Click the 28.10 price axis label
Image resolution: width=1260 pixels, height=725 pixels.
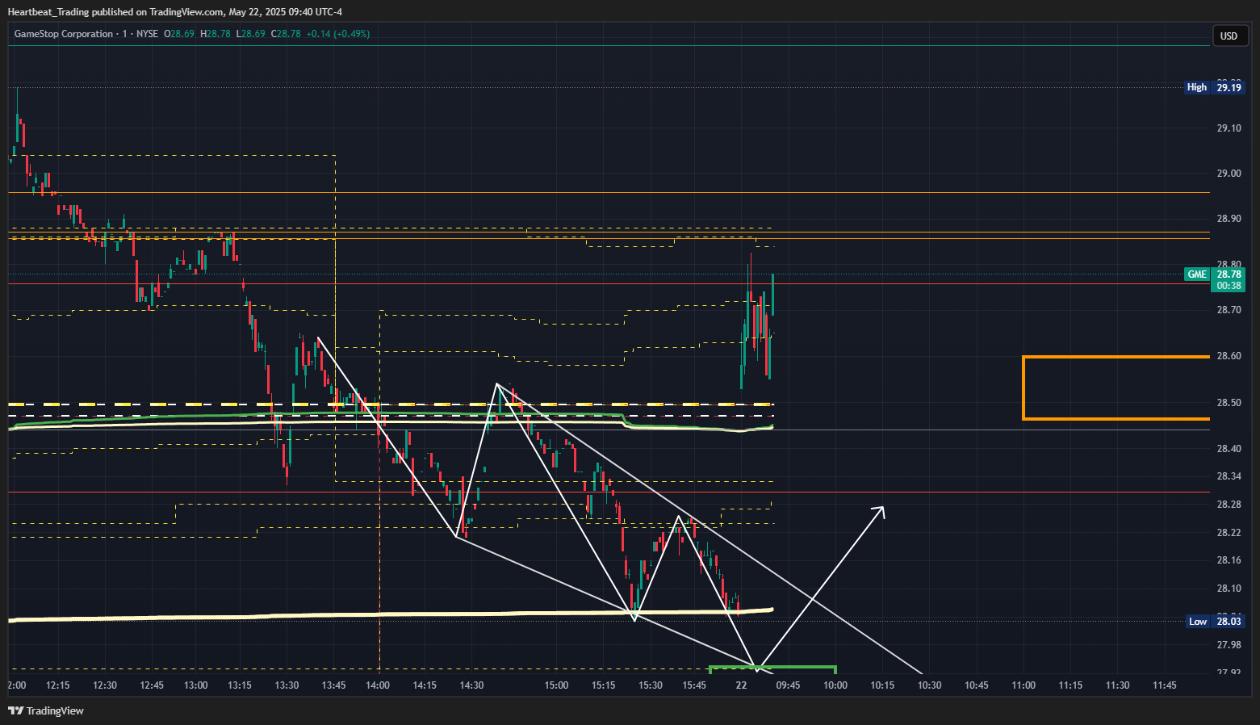click(1229, 589)
